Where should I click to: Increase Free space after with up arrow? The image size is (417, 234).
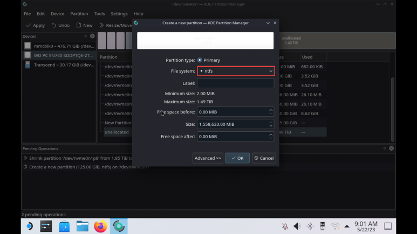[271, 134]
